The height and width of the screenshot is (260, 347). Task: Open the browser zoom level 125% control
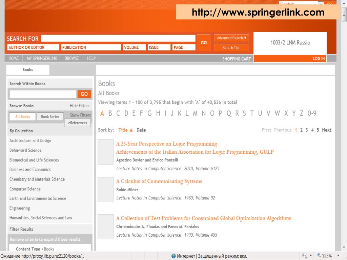coord(327,256)
